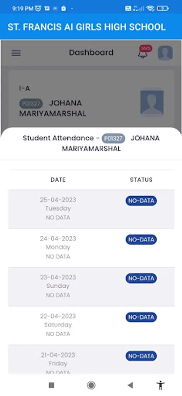This screenshot has width=182, height=396.
Task: Tap the Android back navigation button
Action: [130, 385]
